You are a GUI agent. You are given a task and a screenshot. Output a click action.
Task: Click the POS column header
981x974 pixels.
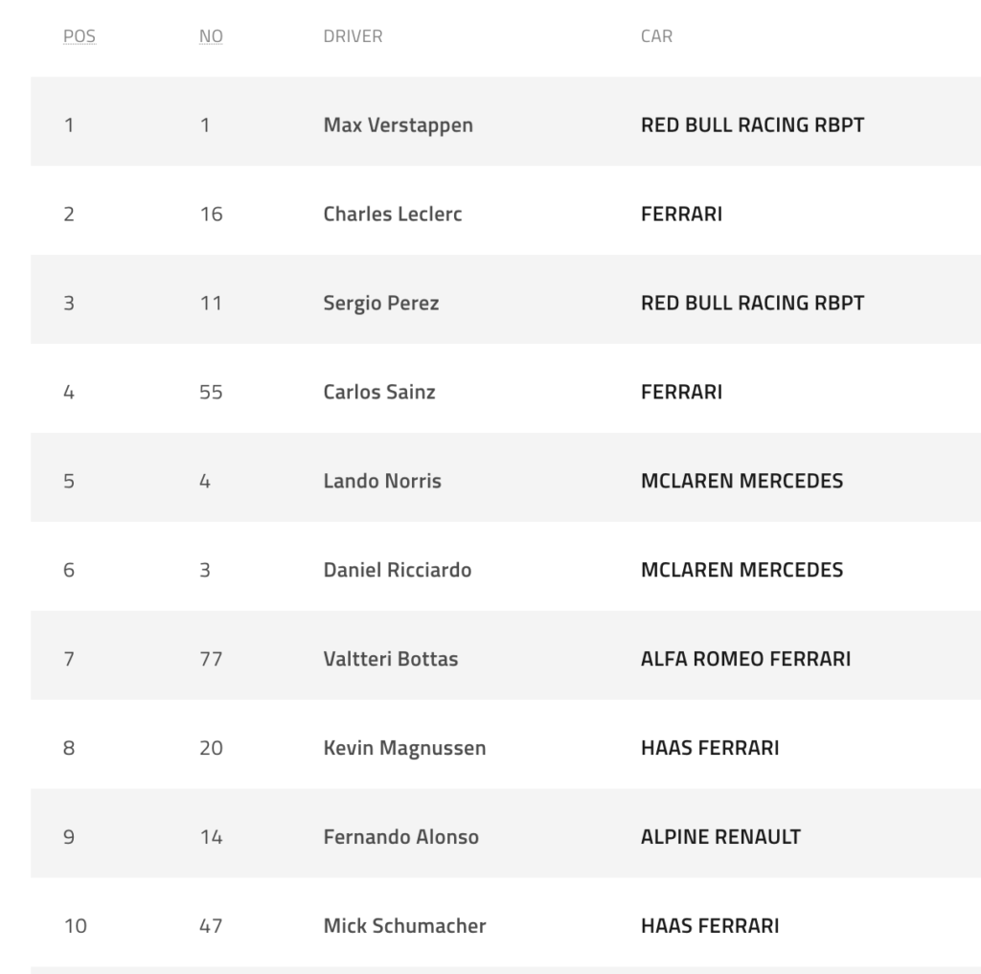79,37
